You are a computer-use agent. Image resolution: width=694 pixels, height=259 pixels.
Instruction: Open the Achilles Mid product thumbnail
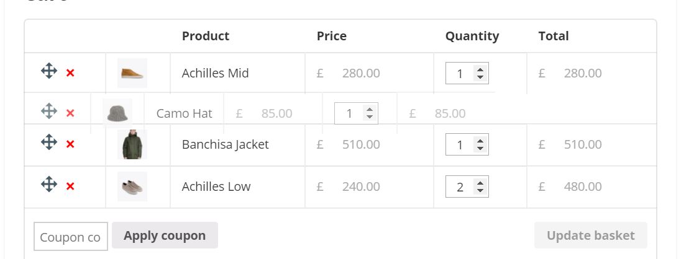pyautogui.click(x=132, y=73)
